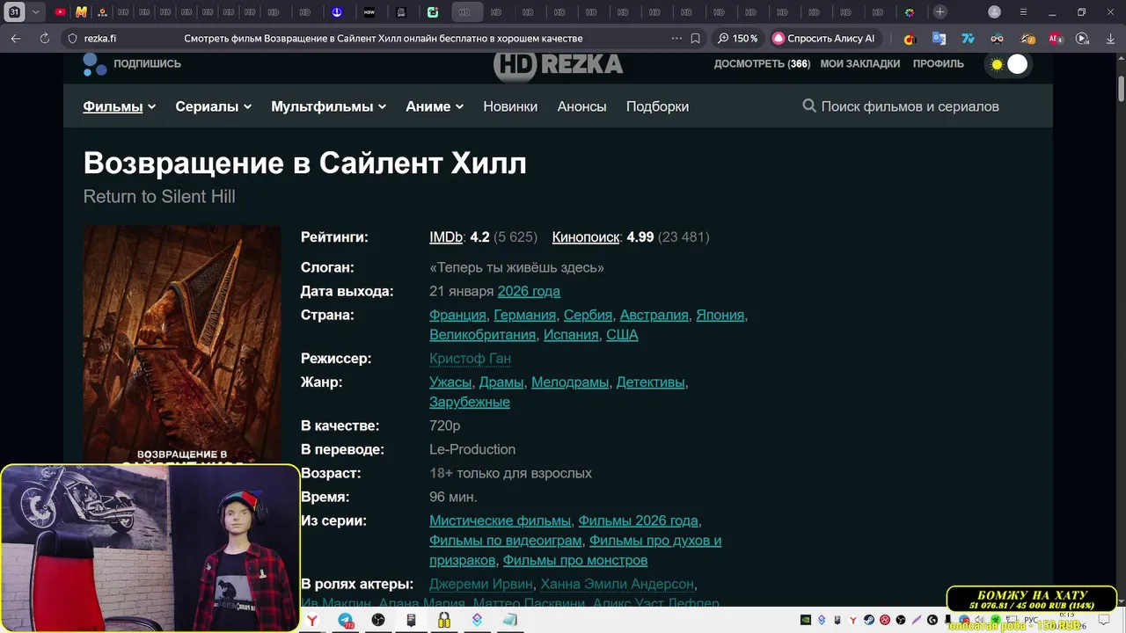Open the tab counter showing 31
This screenshot has height=633, width=1126.
tap(14, 12)
